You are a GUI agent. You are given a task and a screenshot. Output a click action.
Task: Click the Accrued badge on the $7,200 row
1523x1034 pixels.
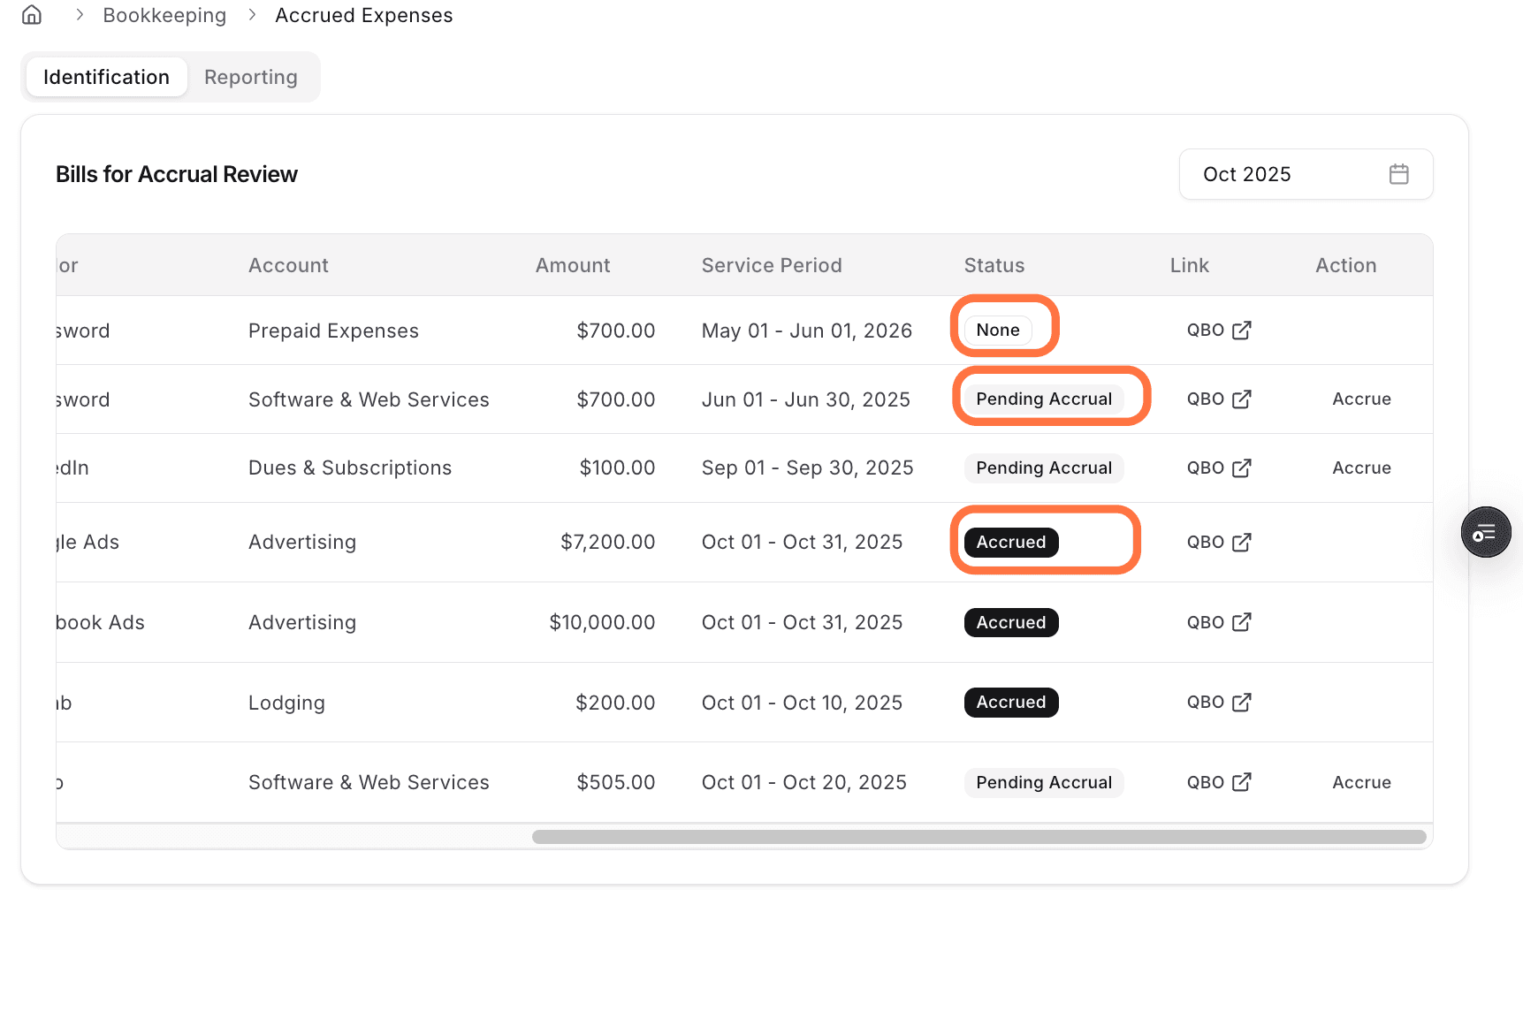[1010, 542]
